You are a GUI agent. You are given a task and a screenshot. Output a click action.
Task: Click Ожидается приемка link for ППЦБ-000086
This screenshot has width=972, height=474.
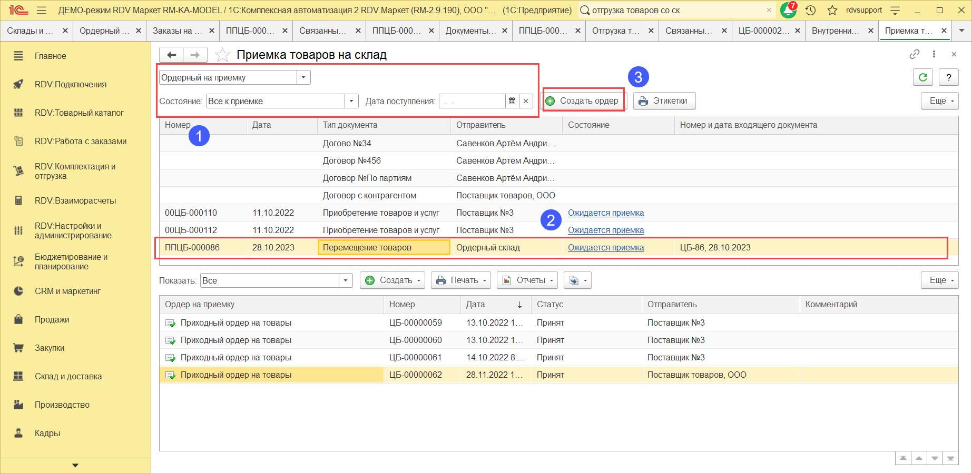click(605, 247)
